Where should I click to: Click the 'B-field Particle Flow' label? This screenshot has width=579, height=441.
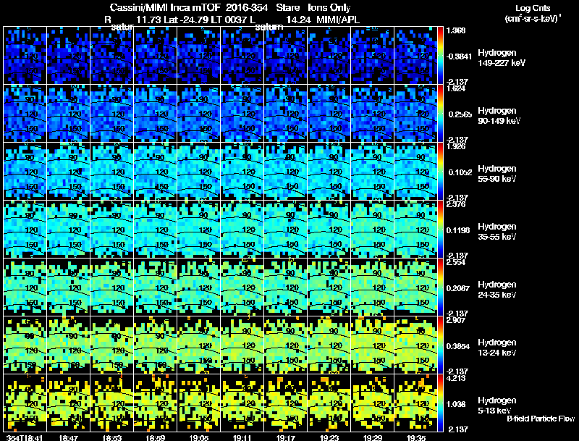point(541,419)
